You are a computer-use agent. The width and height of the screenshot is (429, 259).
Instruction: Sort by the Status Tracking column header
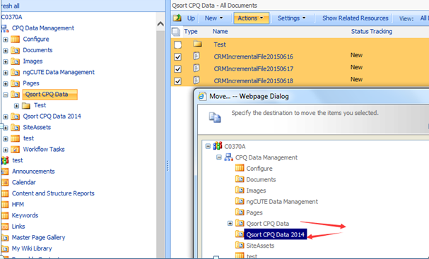point(372,32)
